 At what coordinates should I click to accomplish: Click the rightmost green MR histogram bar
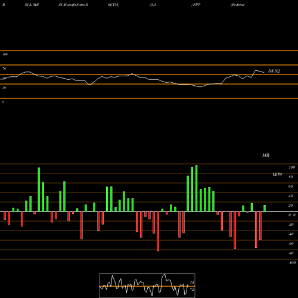265,209
